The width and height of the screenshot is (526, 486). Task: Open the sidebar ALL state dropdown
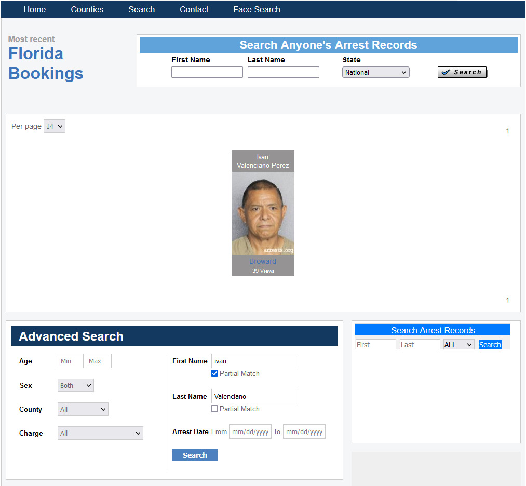pos(458,344)
